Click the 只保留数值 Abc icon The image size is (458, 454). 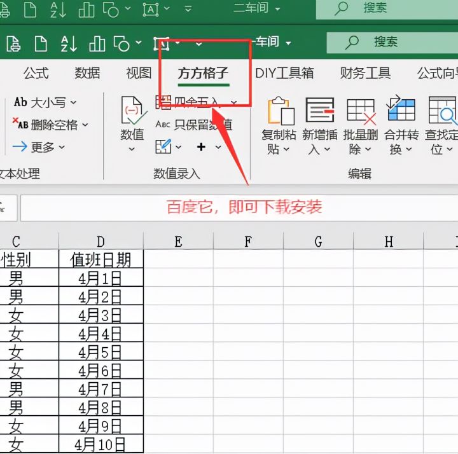pos(163,125)
